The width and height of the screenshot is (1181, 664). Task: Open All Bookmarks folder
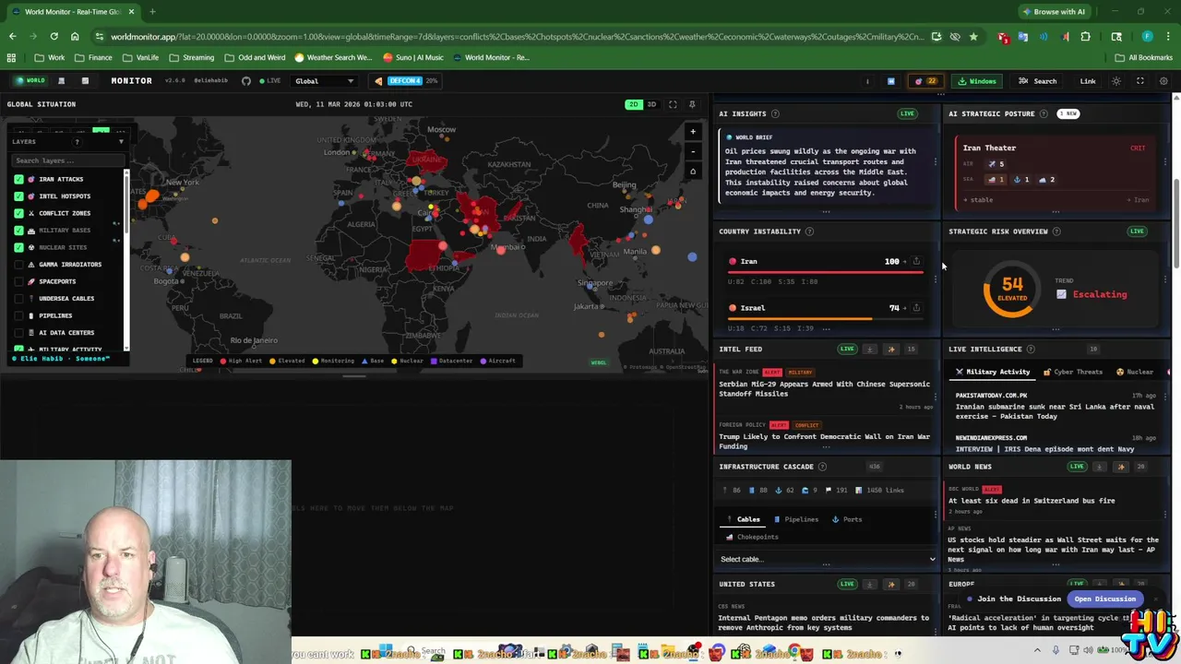pos(1143,57)
